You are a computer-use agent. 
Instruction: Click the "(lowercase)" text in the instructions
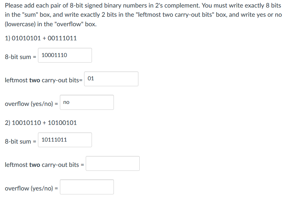click(20, 24)
